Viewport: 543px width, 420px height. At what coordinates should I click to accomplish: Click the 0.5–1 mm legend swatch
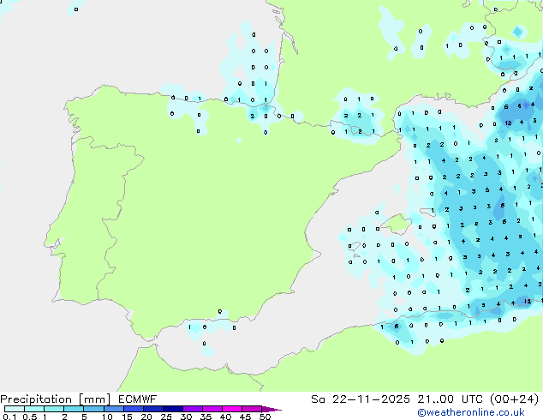click(34, 409)
